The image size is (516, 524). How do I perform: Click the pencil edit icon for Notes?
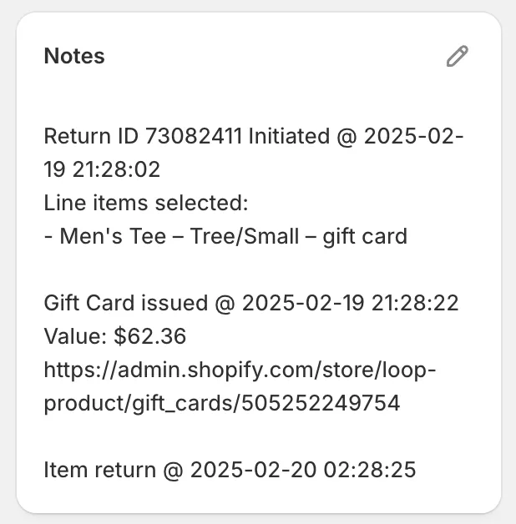click(x=458, y=56)
